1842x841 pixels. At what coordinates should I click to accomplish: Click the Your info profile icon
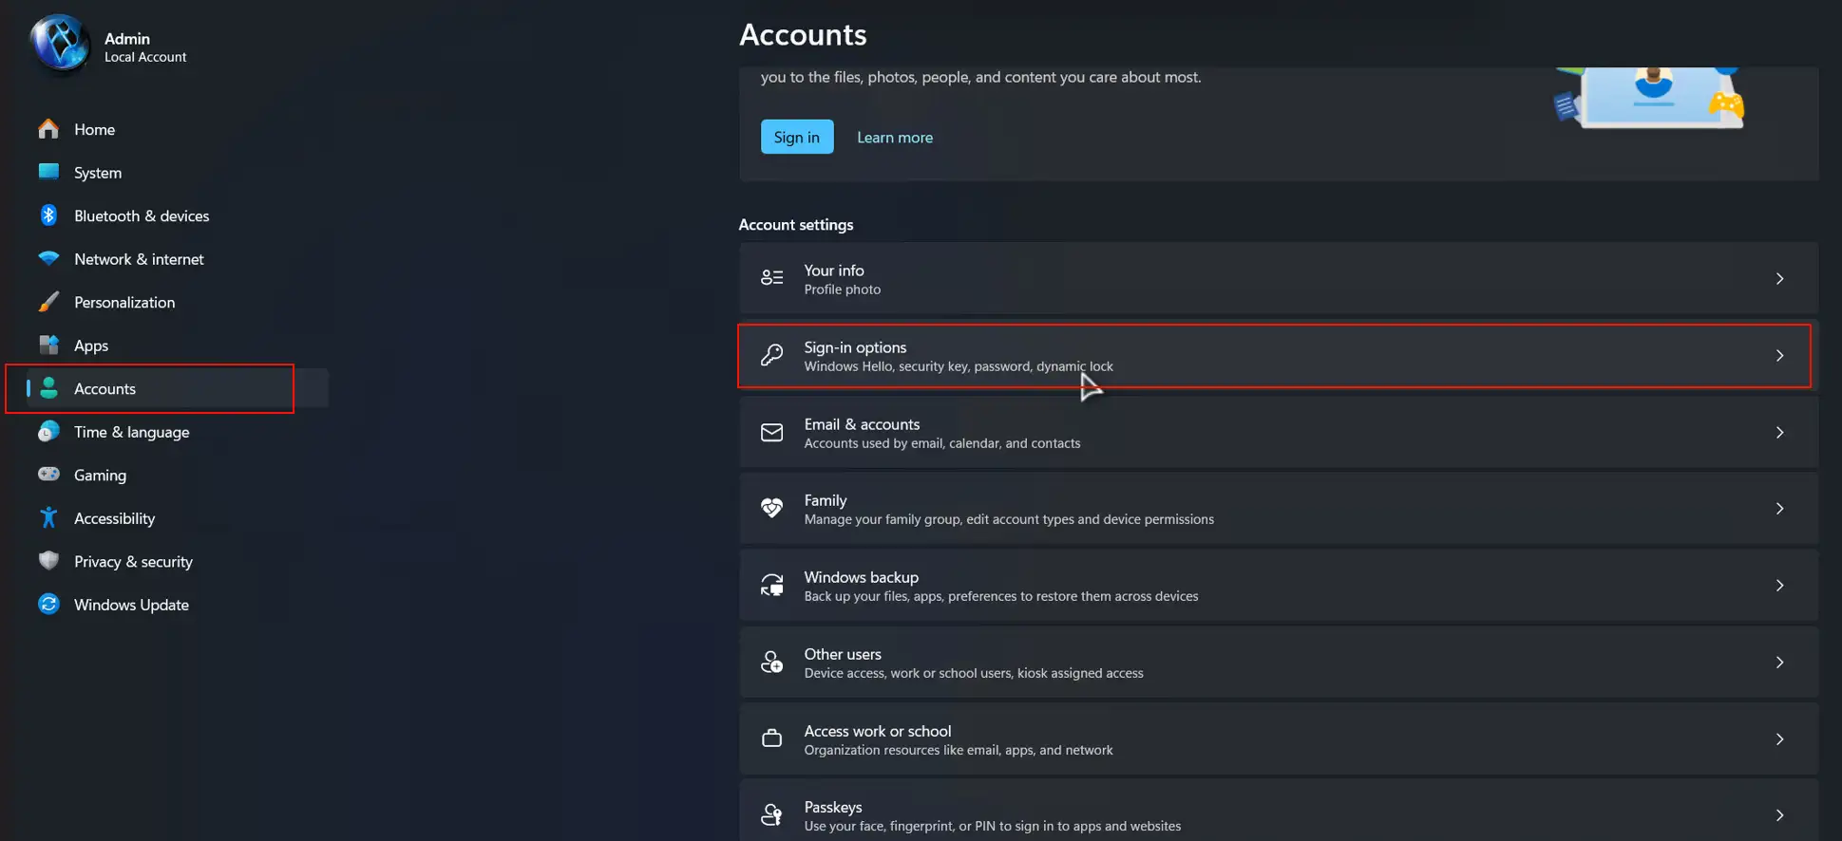pyautogui.click(x=772, y=278)
